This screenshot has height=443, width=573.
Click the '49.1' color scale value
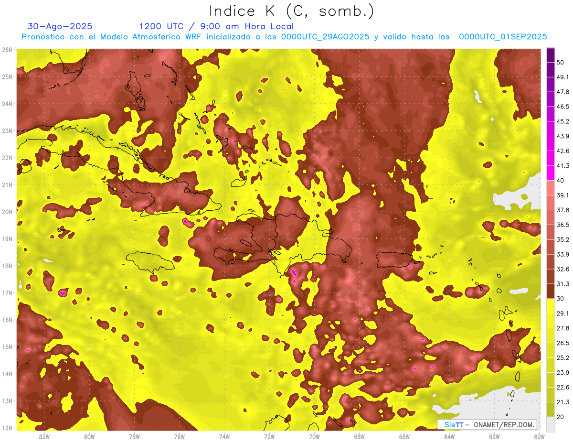tap(562, 77)
